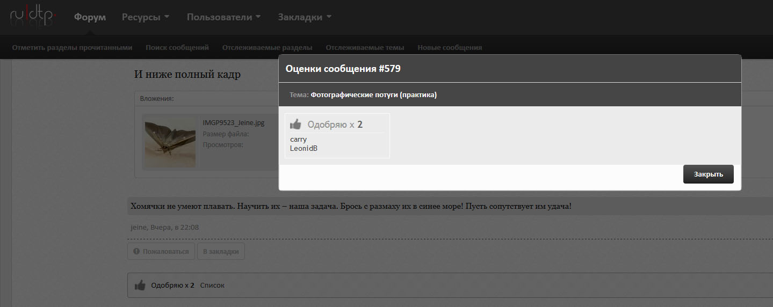This screenshot has height=307, width=773.
Task: Close dialog with Закрыть button
Action: tap(708, 174)
